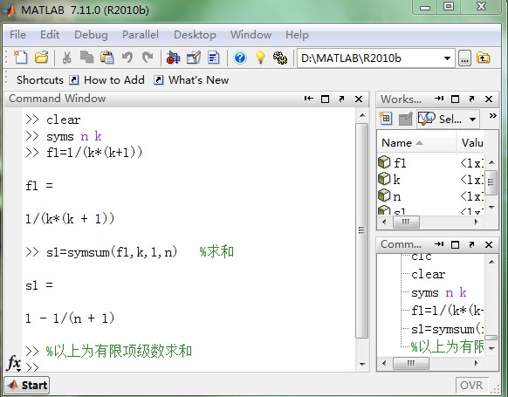Expand Workspace toolbar overflow chevron
The image size is (508, 397).
click(492, 116)
